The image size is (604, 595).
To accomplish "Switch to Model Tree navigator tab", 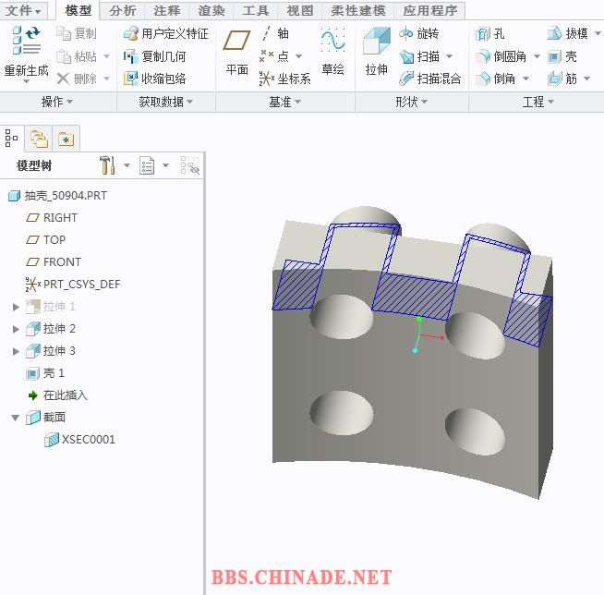I will [11, 138].
